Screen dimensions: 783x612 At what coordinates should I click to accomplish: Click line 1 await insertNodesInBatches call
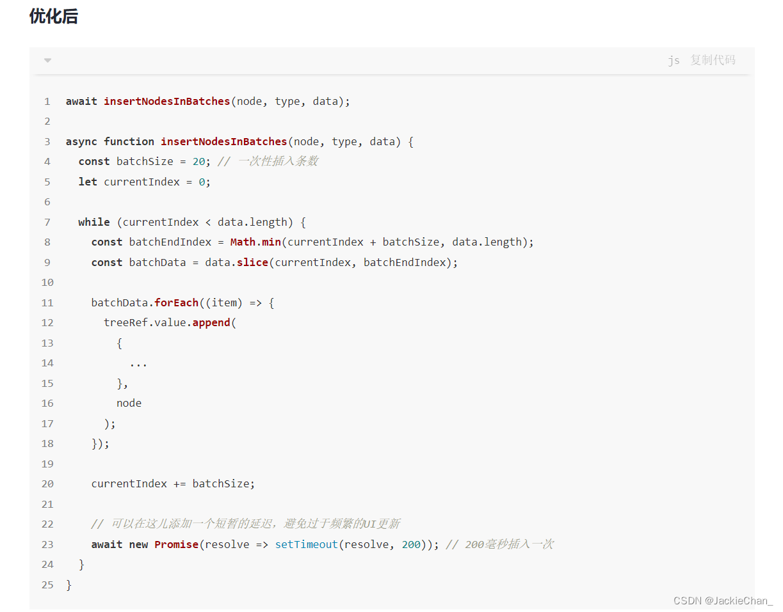[x=208, y=101]
